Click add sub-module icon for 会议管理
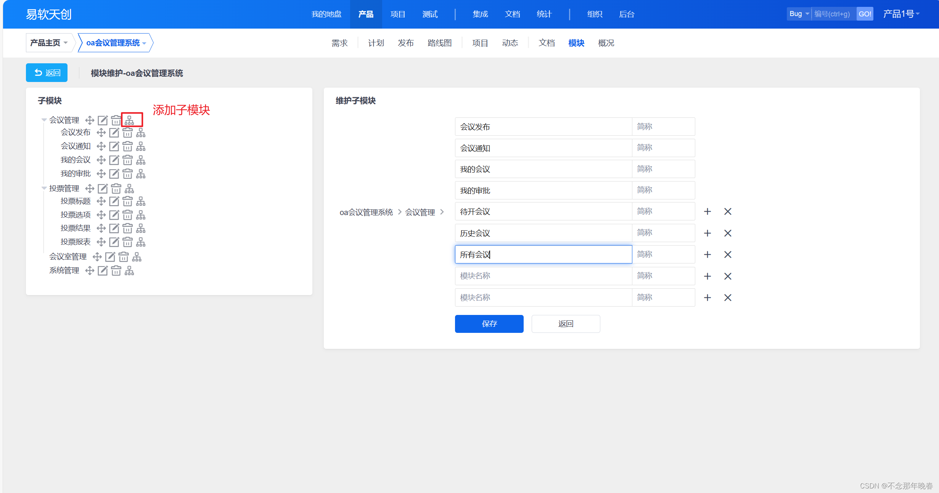Image resolution: width=939 pixels, height=493 pixels. tap(129, 120)
